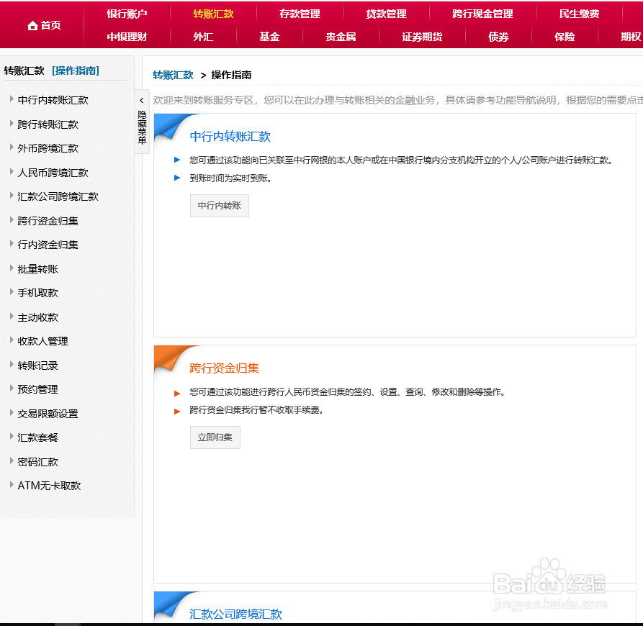The width and height of the screenshot is (643, 626).
Task: Expand 批量转账 sidebar item
Action: [37, 269]
